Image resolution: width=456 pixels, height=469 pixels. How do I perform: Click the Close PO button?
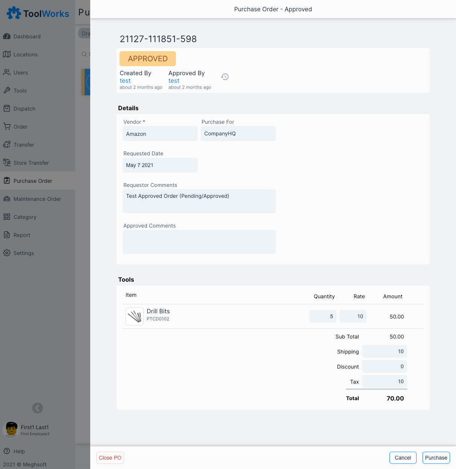coord(110,458)
